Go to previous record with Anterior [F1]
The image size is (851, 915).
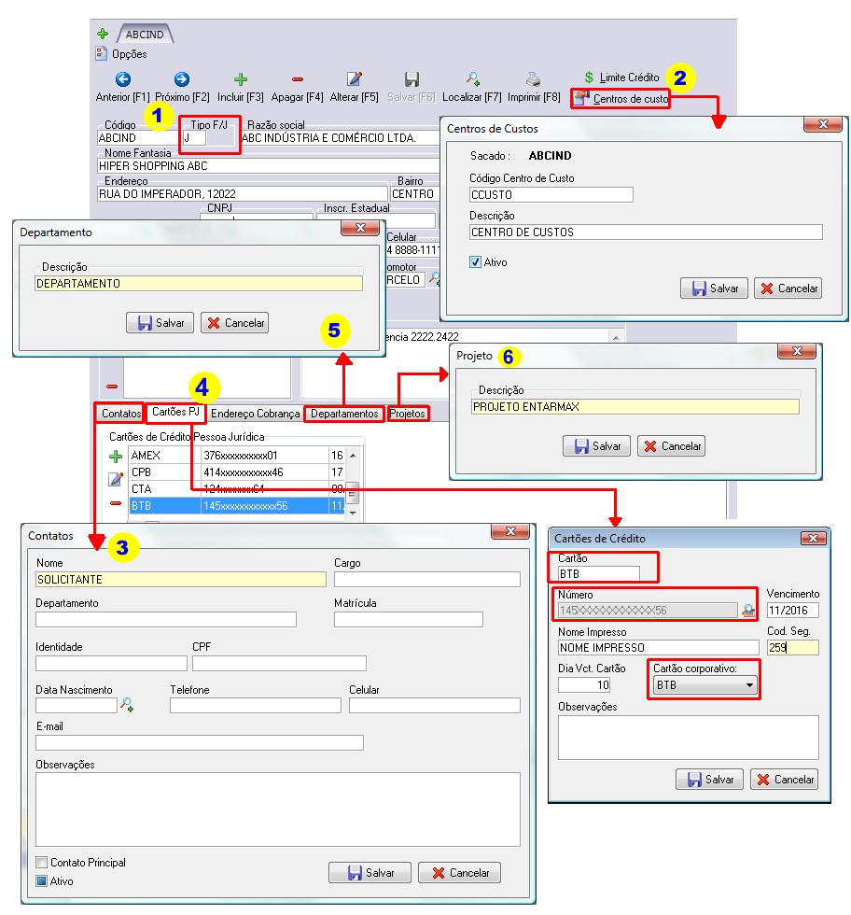pyautogui.click(x=122, y=79)
